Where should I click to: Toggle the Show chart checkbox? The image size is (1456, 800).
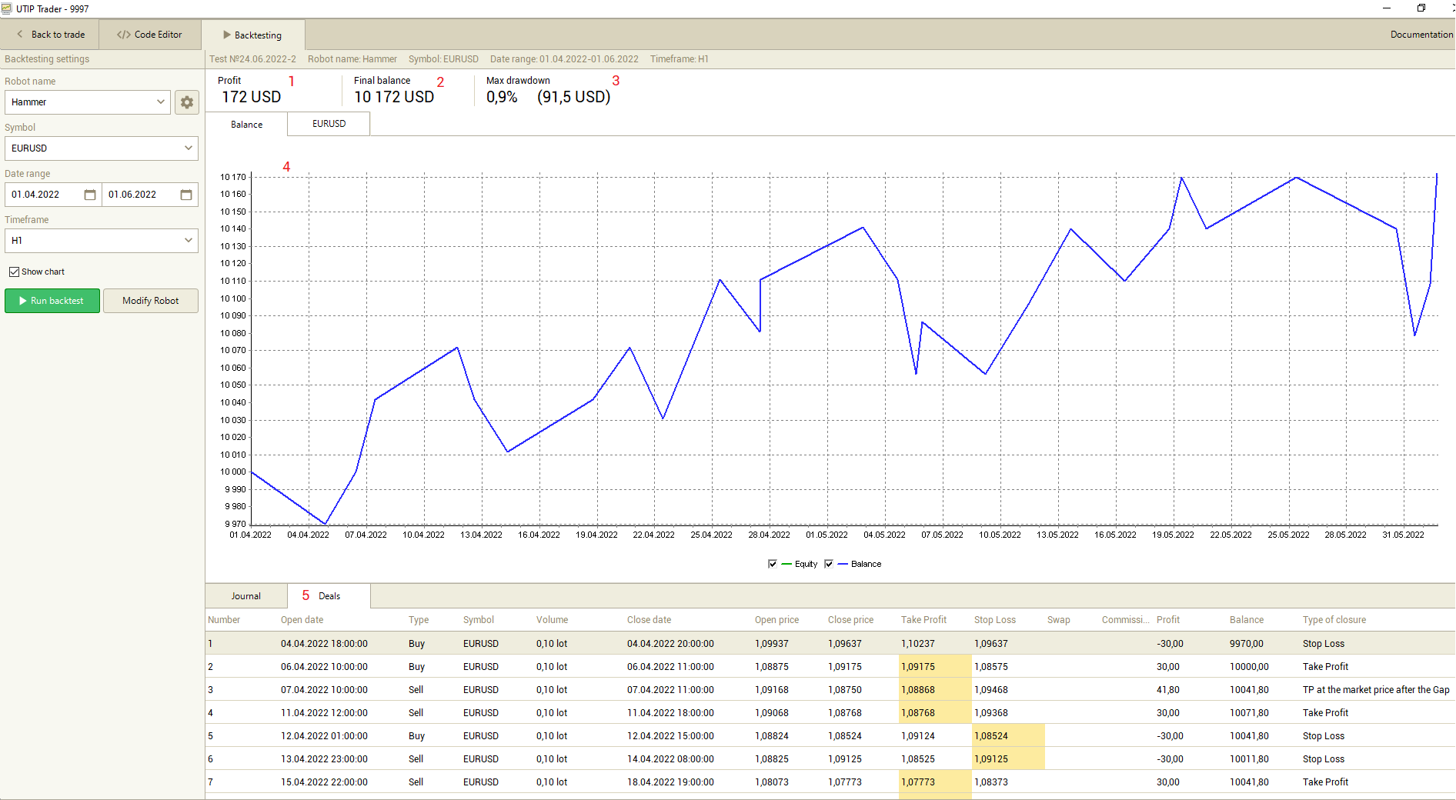coord(14,272)
